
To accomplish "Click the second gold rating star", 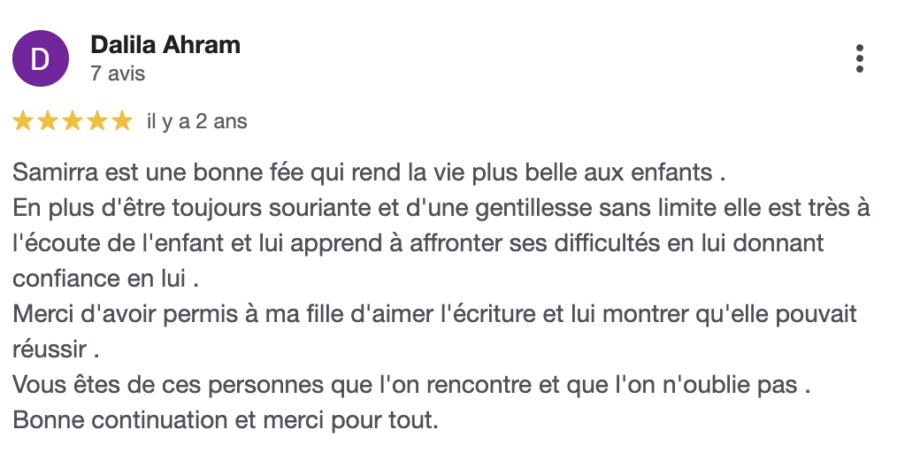I will pos(48,121).
